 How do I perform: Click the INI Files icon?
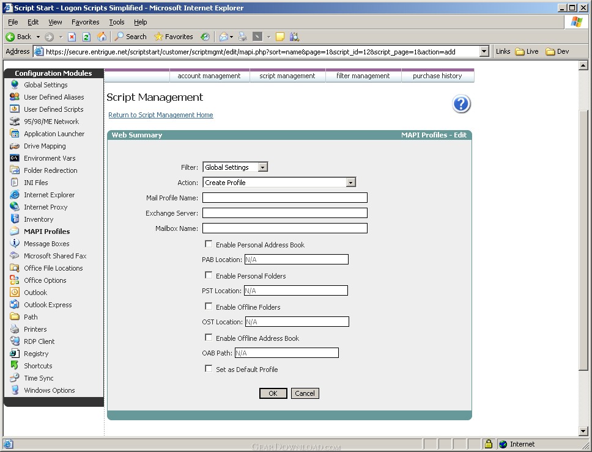(14, 183)
